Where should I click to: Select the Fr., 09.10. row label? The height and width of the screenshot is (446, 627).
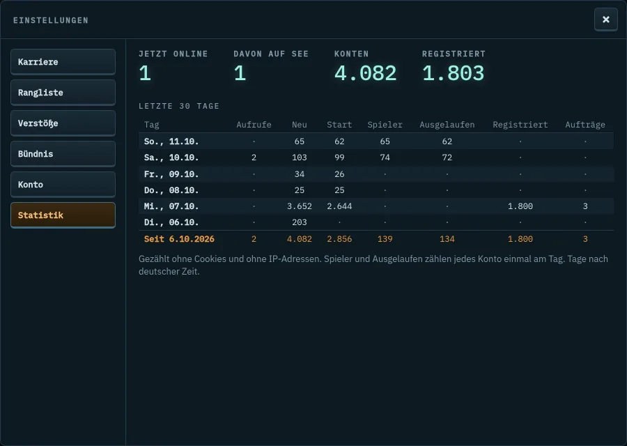coord(171,174)
